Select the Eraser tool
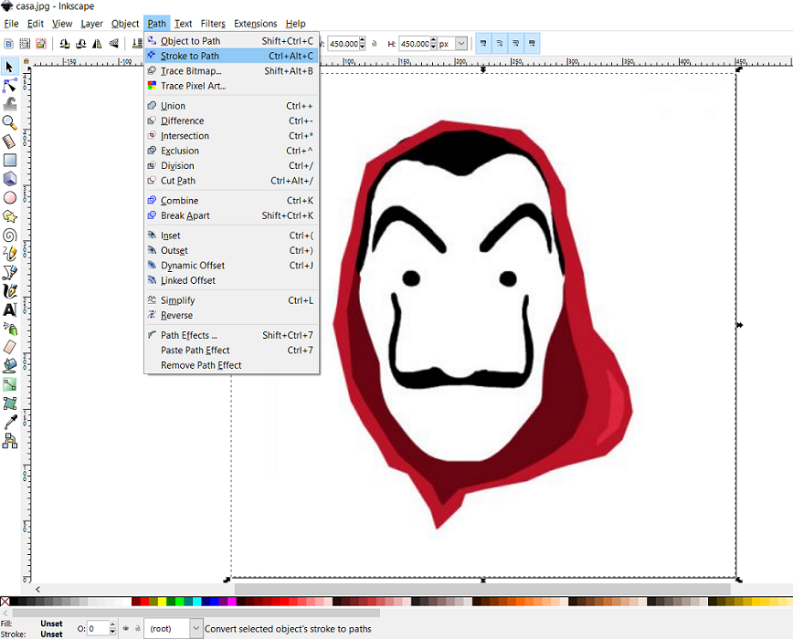Viewport: 793px width, 639px height. [x=10, y=347]
